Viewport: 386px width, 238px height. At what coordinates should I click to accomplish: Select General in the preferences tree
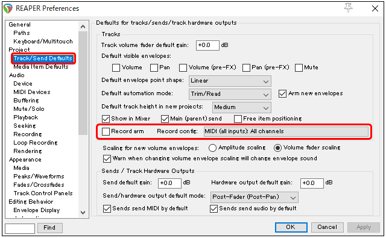(x=20, y=25)
